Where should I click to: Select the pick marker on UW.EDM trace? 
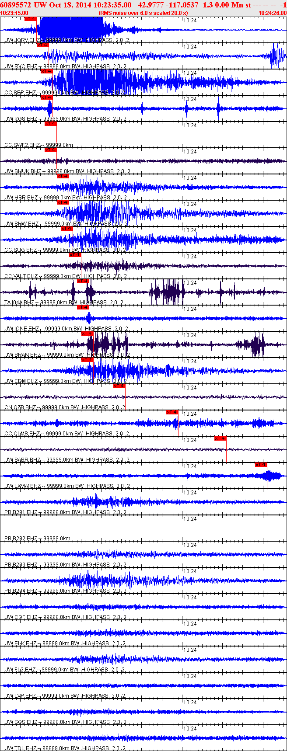pos(87,360)
